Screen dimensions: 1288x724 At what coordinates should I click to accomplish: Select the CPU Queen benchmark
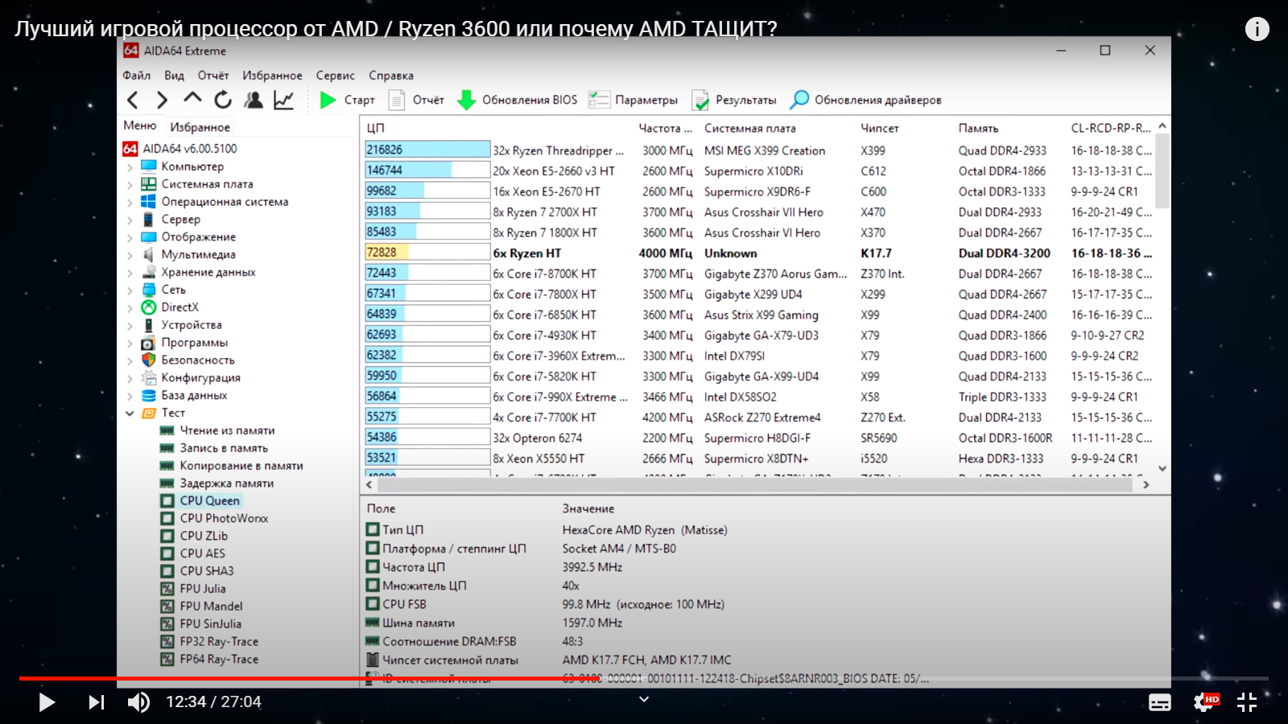point(200,500)
